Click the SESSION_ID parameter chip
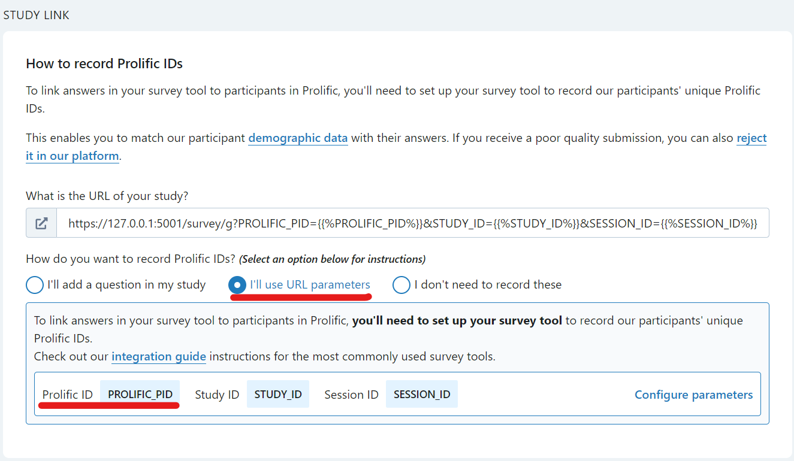 click(422, 395)
